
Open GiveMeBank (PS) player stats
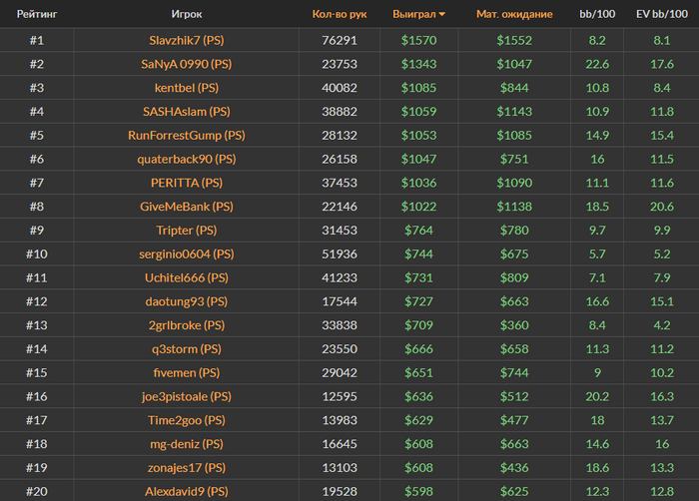tap(187, 207)
